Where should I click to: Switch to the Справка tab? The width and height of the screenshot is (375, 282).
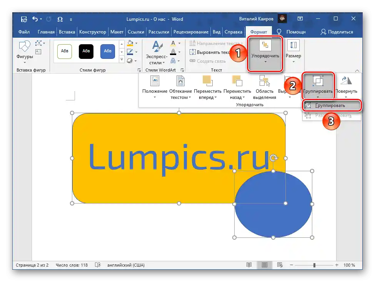[233, 32]
